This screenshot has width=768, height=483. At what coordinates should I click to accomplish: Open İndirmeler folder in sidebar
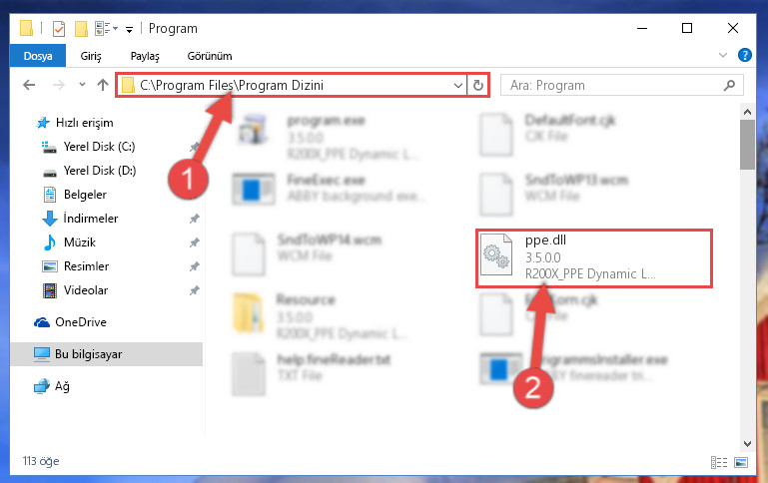pos(91,219)
